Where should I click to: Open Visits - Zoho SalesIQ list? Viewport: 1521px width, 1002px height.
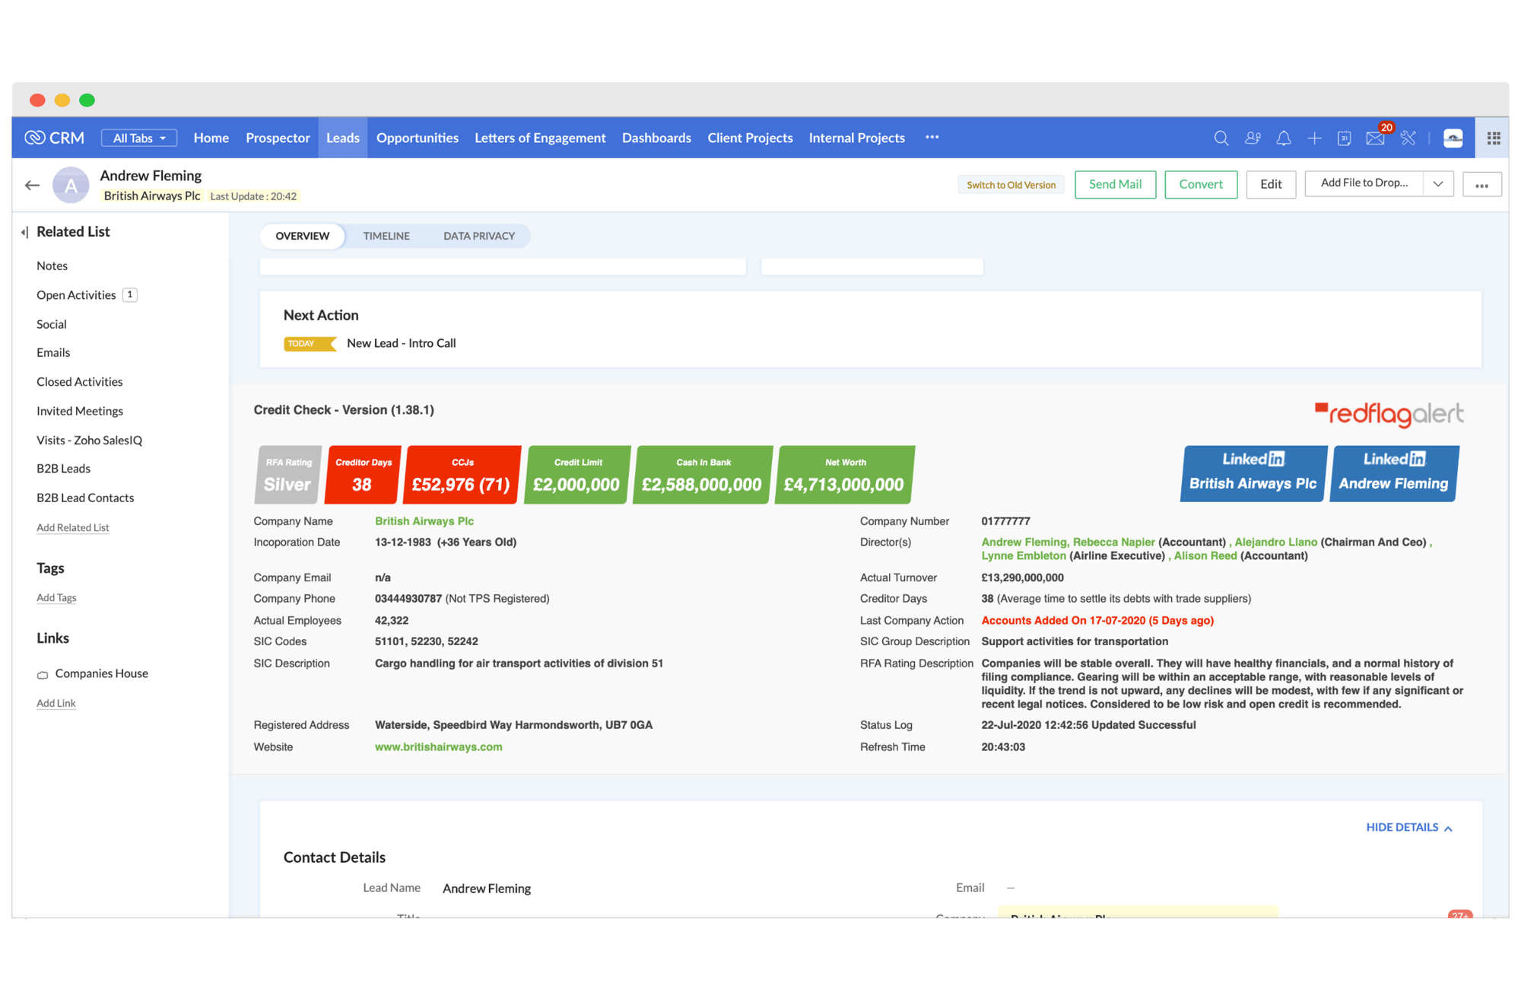[90, 440]
